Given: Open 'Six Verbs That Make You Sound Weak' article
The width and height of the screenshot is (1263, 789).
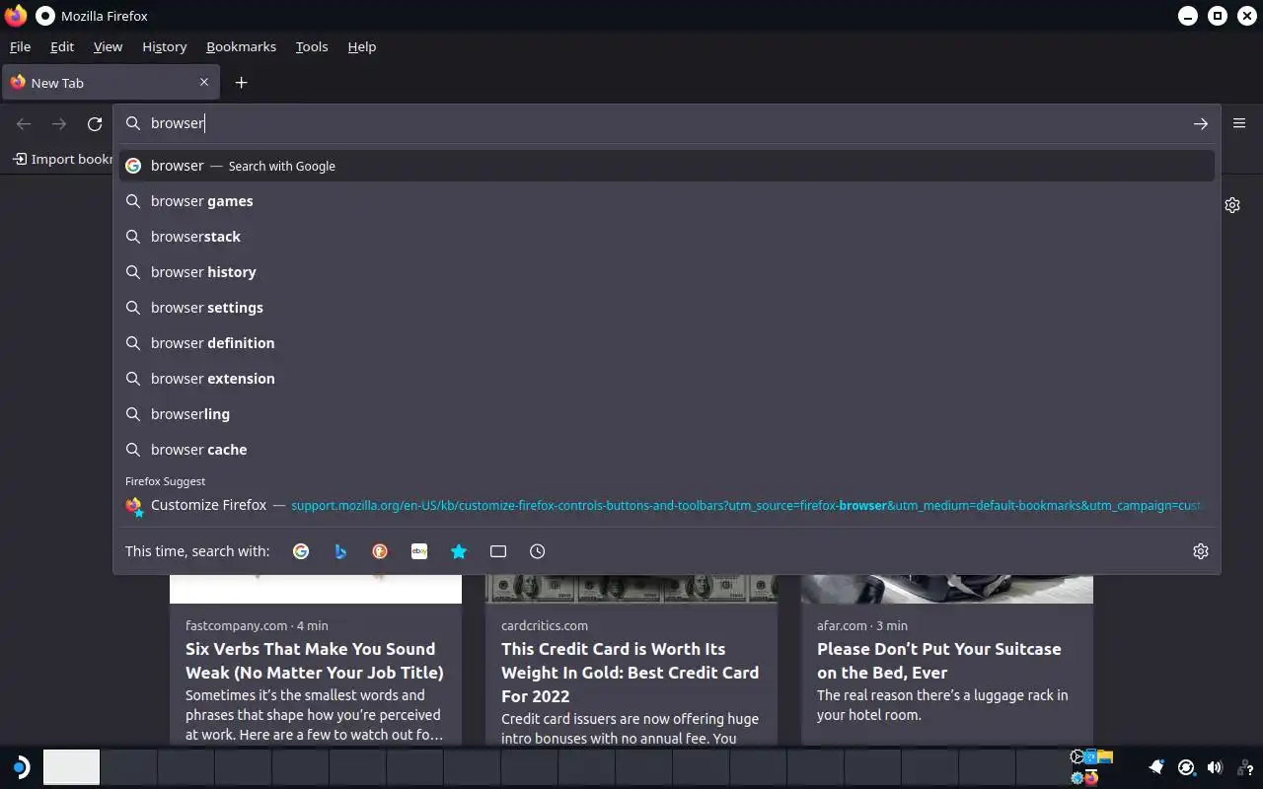Looking at the screenshot, I should tap(315, 661).
